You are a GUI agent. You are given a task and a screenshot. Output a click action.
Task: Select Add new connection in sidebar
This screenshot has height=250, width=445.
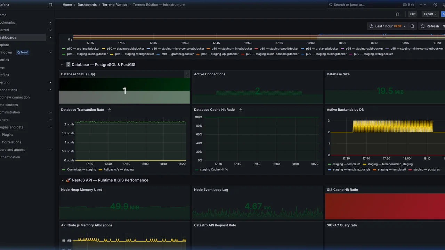pyautogui.click(x=15, y=98)
